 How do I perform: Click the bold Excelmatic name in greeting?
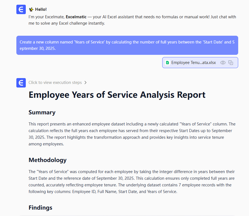point(76,17)
